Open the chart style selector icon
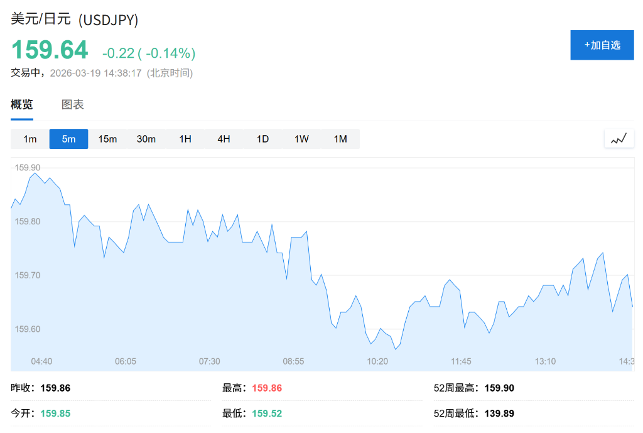Screen dimensions: 643x433 [x=619, y=138]
